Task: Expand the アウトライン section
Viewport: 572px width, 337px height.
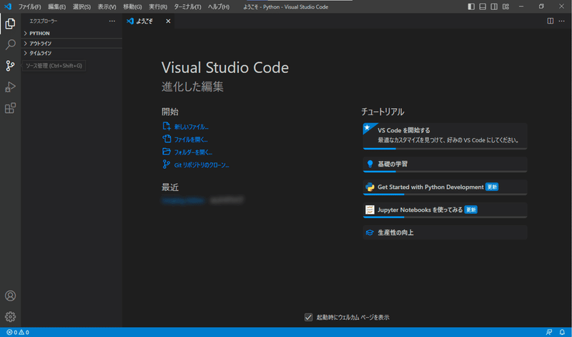Action: tap(72, 44)
